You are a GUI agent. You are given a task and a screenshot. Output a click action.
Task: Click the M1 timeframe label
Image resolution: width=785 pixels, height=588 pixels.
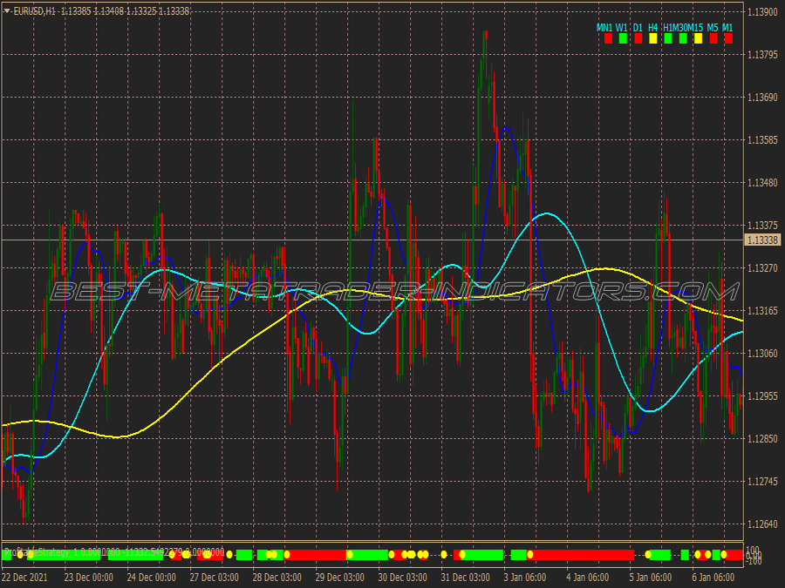pos(727,28)
